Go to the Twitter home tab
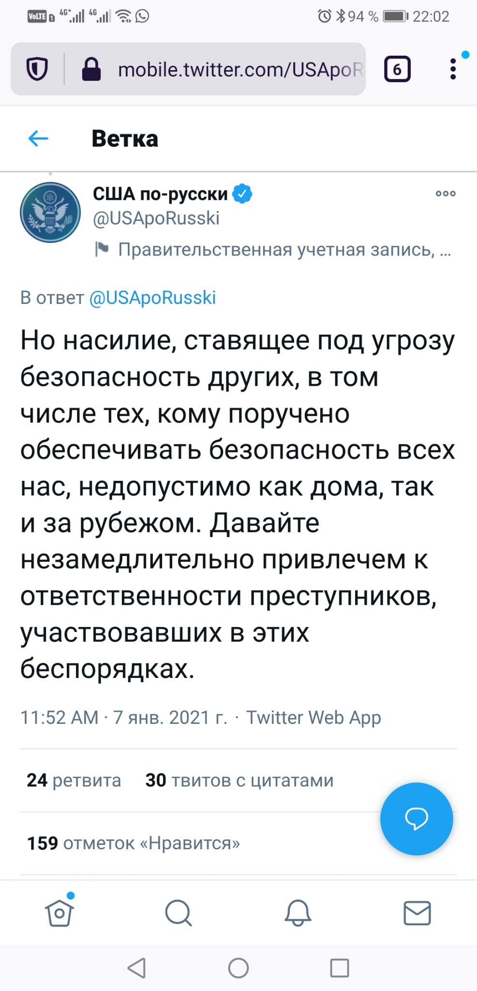This screenshot has width=477, height=991. point(60,912)
